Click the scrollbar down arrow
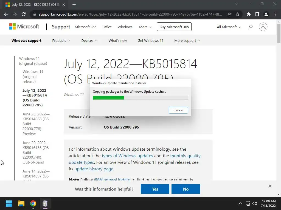281x210 pixels. pos(279,194)
